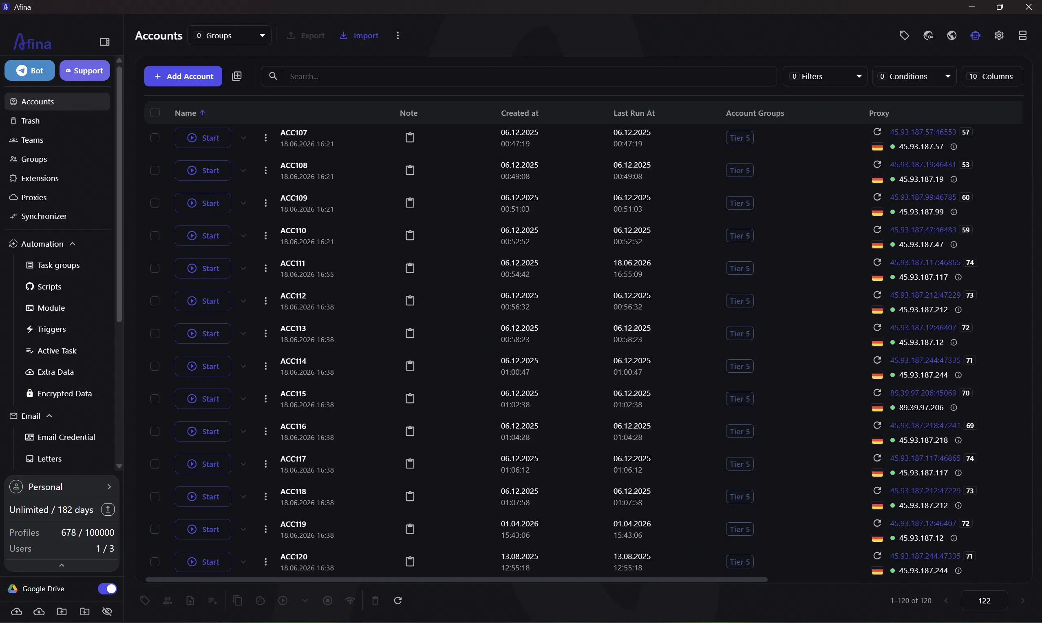Expand the Start options arrow for ACC108

pos(243,170)
